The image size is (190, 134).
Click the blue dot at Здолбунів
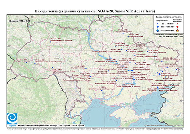[50, 42]
